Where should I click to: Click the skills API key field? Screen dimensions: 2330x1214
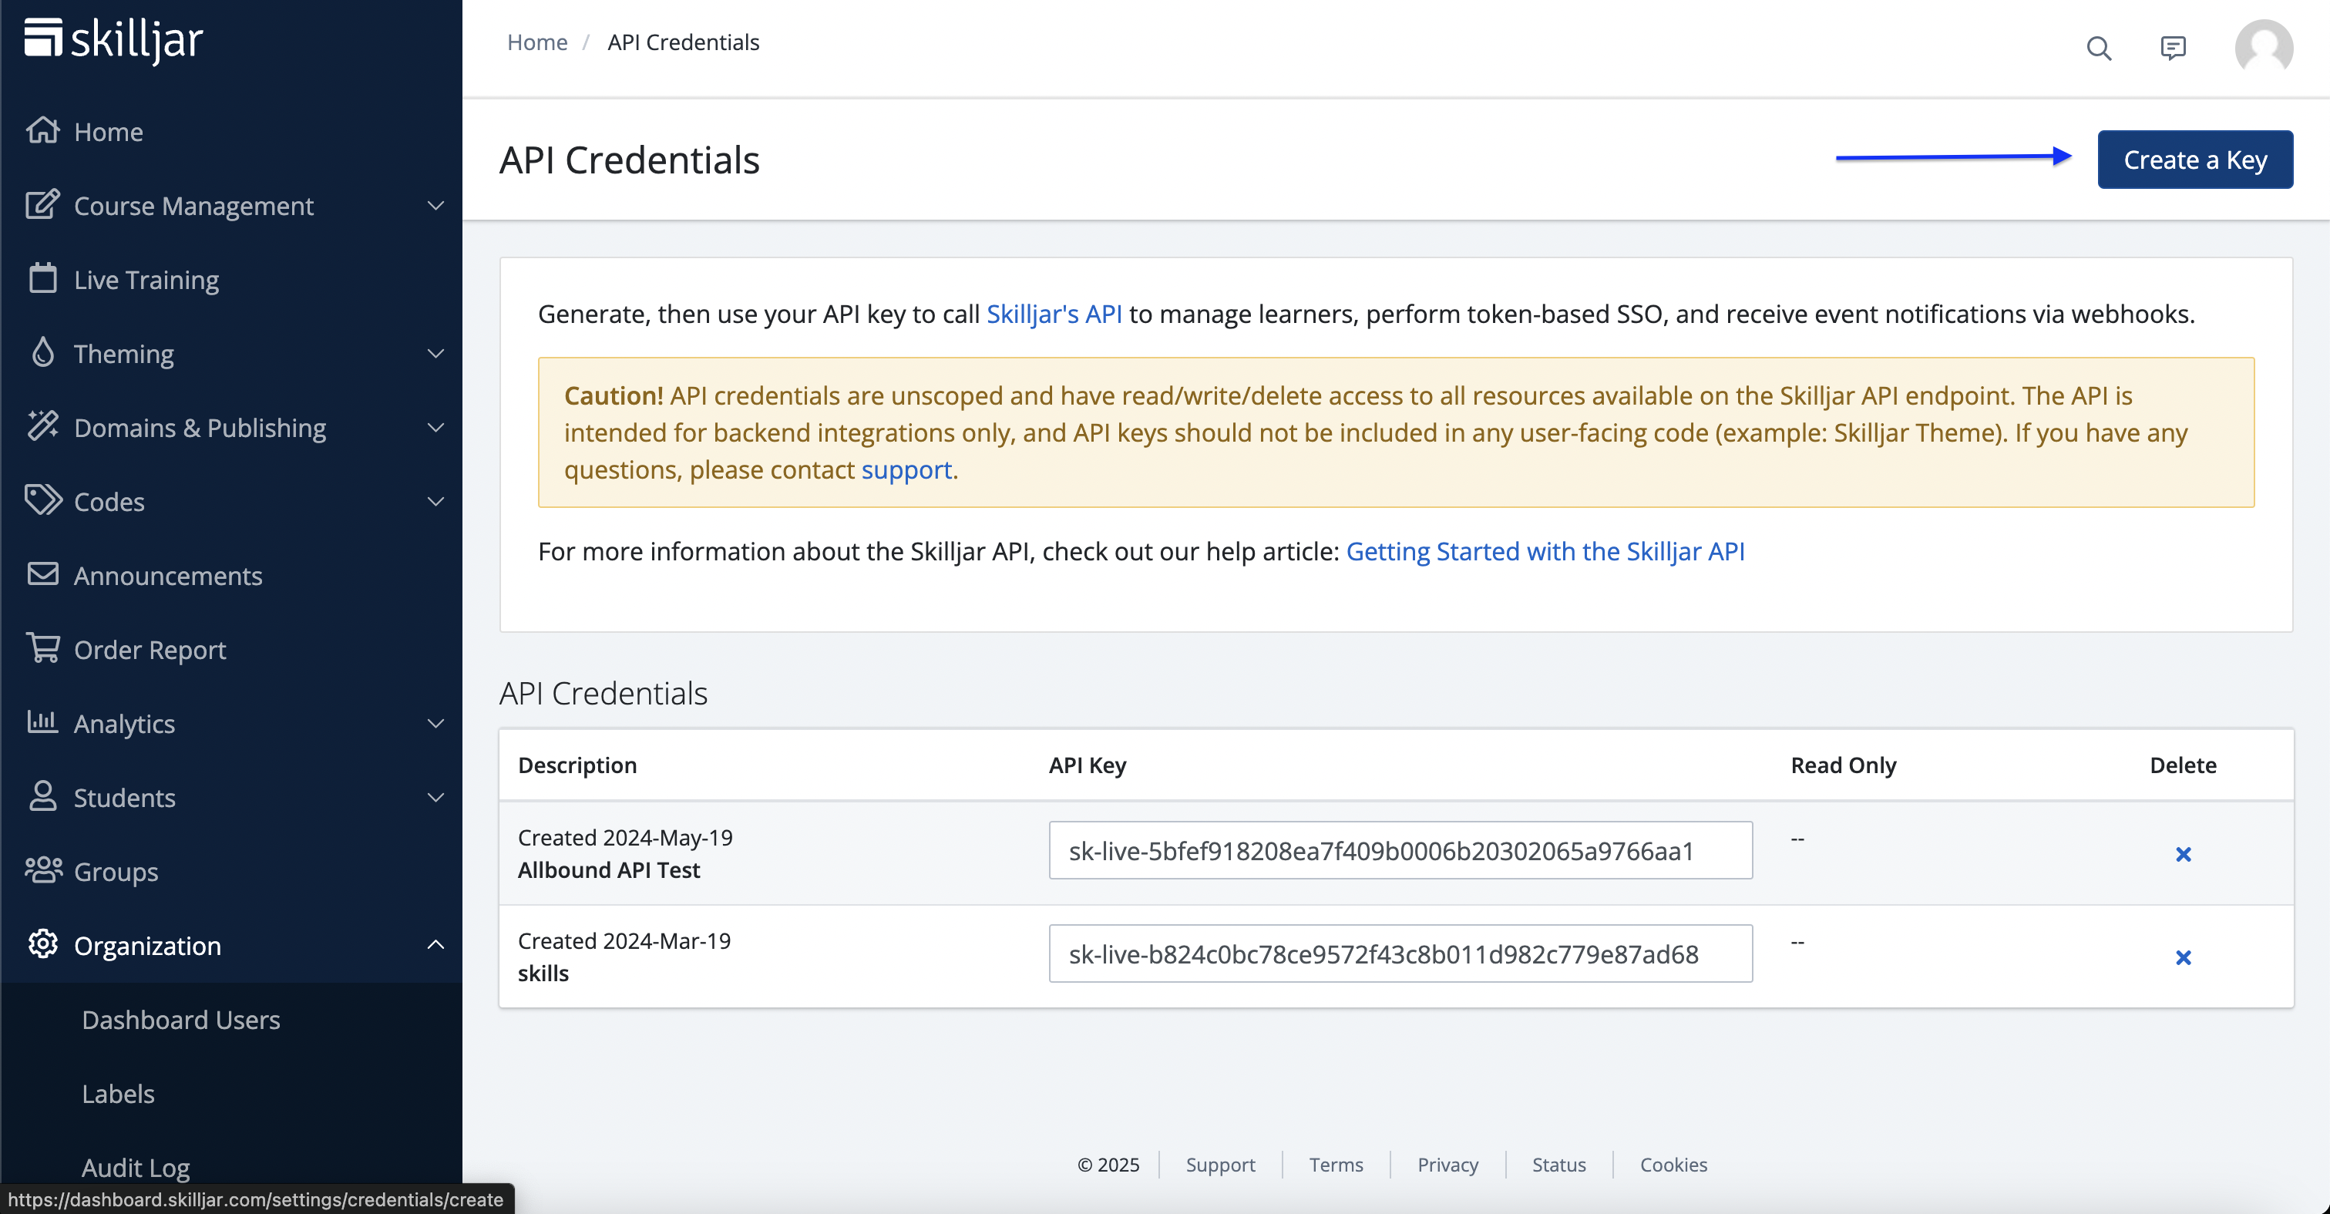click(1400, 953)
